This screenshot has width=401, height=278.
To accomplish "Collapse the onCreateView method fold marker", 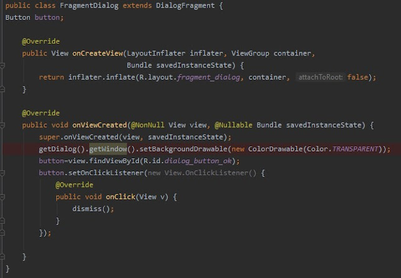I will 3,65.
